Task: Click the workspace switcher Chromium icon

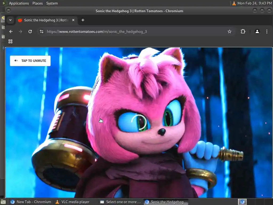Action: [242, 202]
